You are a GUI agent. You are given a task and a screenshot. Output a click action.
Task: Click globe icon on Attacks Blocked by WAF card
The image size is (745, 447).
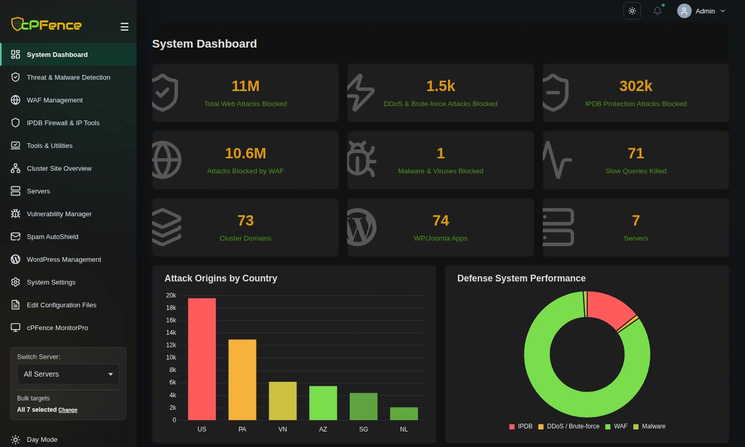167,160
